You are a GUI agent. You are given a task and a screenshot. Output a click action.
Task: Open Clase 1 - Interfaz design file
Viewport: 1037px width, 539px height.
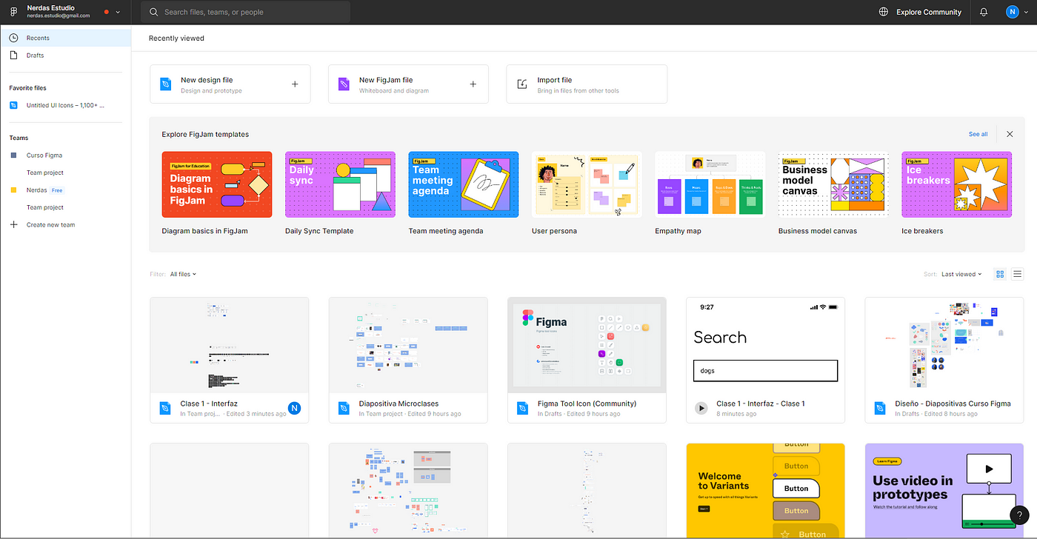[x=230, y=360]
